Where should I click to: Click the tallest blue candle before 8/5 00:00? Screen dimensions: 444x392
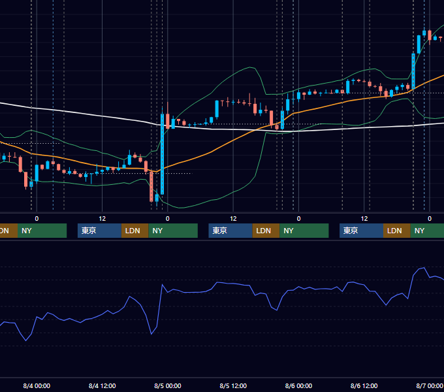pyautogui.click(x=162, y=154)
